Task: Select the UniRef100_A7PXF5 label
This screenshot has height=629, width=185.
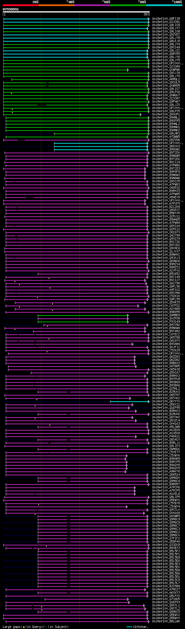Action: [166, 204]
